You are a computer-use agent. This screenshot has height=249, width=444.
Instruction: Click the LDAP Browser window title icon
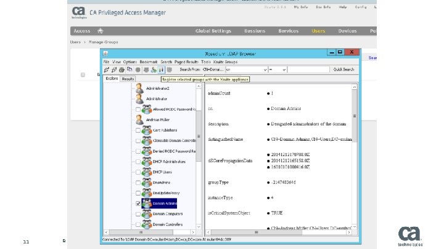(105, 53)
